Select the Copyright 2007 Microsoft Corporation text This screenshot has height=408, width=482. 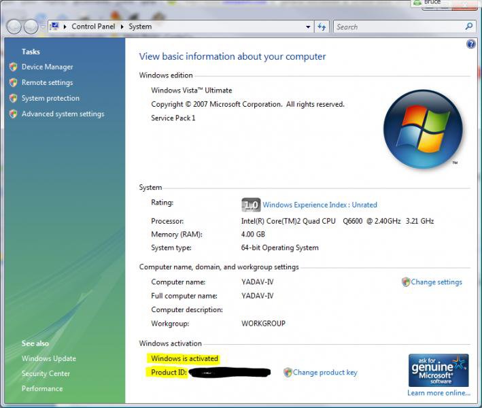coord(247,104)
